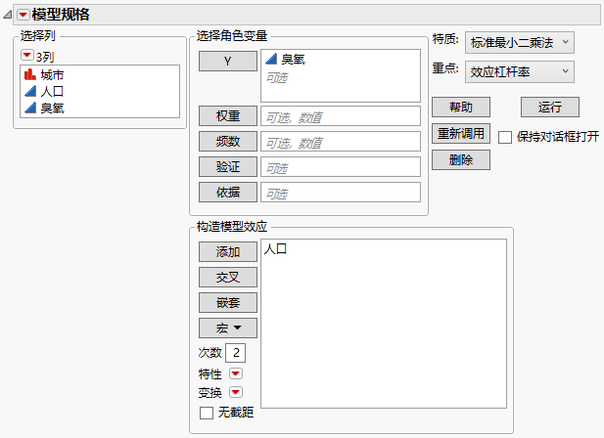Click the 验证 optional field
Screen dimensions: 604x438
click(341, 167)
